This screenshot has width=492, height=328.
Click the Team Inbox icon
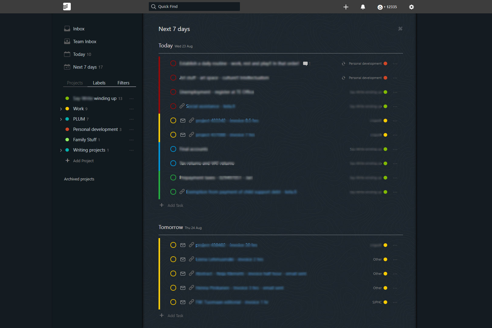click(x=67, y=42)
